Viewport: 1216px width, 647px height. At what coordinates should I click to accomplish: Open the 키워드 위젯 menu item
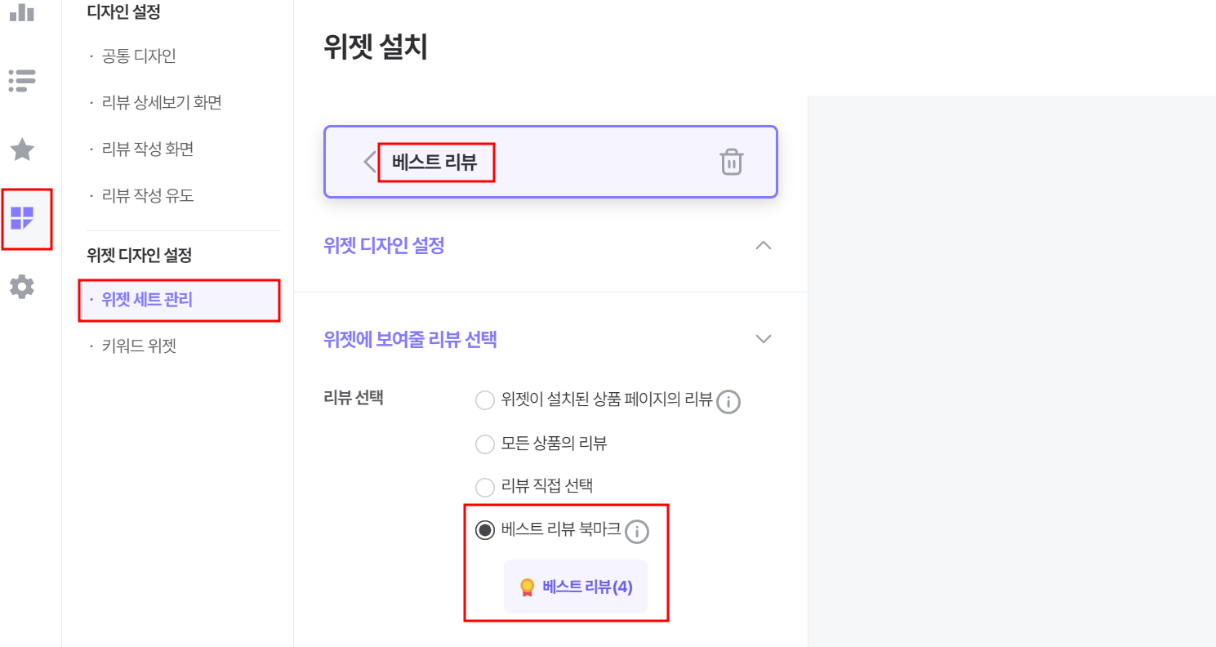[x=139, y=346]
